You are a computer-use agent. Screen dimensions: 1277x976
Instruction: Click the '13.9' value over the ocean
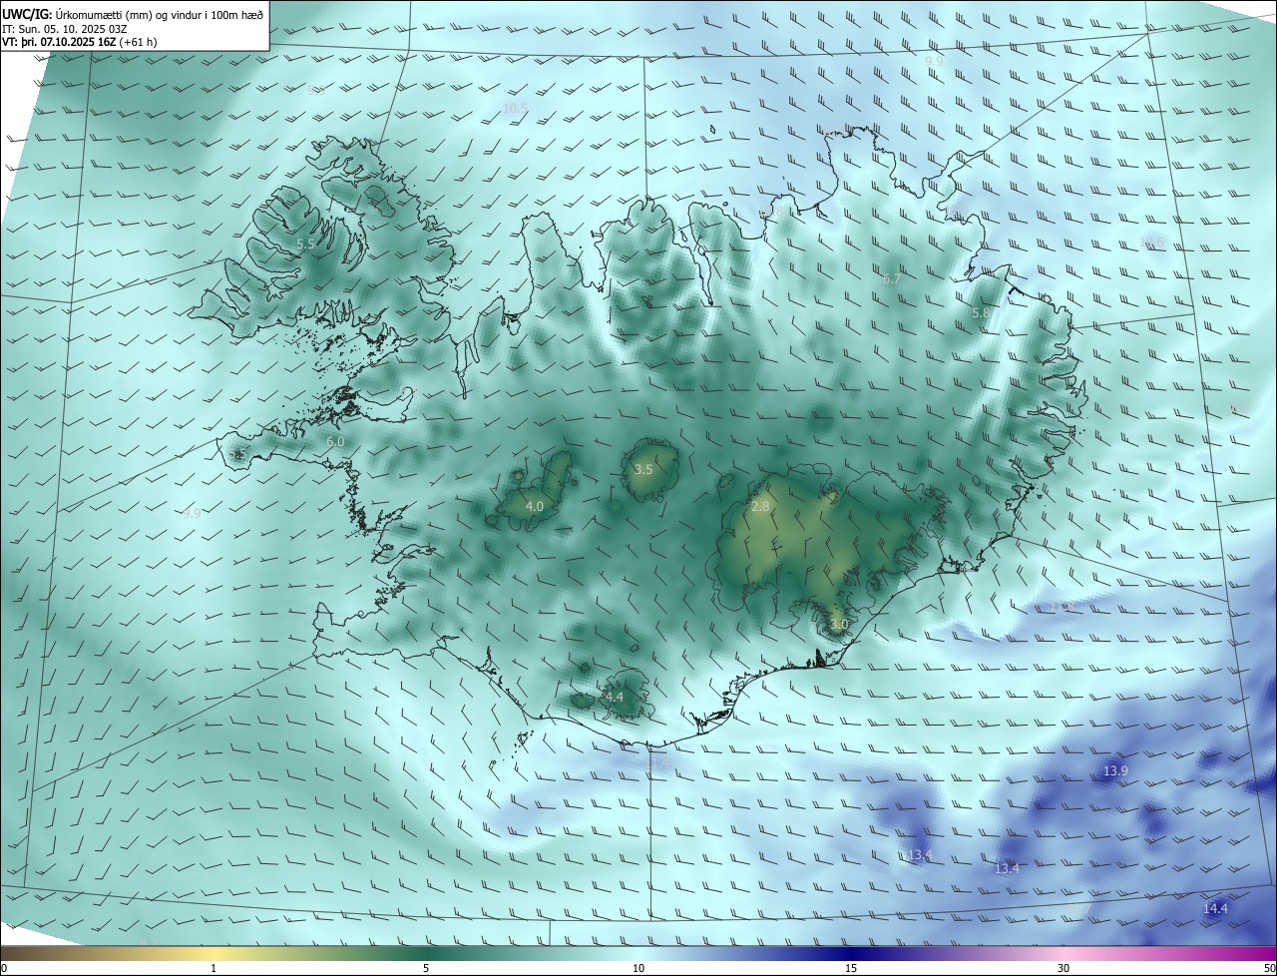point(1115,771)
